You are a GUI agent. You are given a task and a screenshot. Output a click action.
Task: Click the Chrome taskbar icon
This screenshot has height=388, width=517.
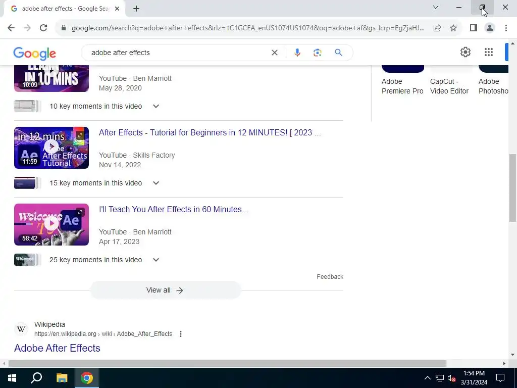[x=87, y=378]
